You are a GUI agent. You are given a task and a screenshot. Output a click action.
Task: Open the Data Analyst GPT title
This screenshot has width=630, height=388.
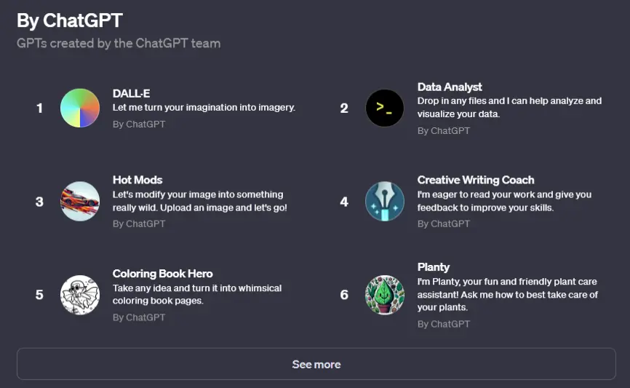click(450, 87)
